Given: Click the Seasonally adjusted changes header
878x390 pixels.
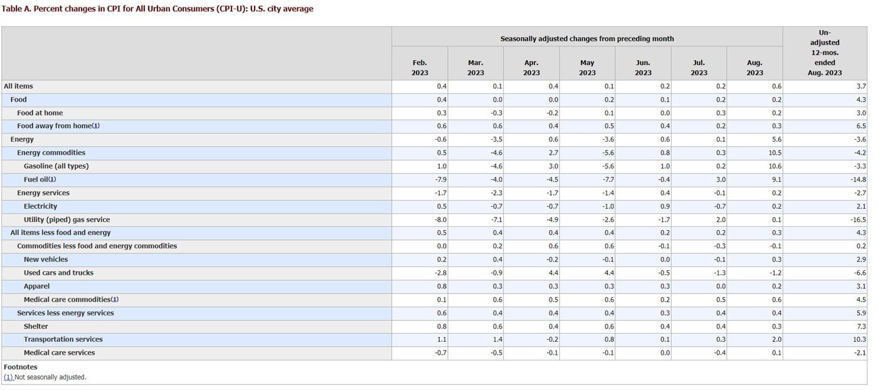Looking at the screenshot, I should click(x=587, y=39).
